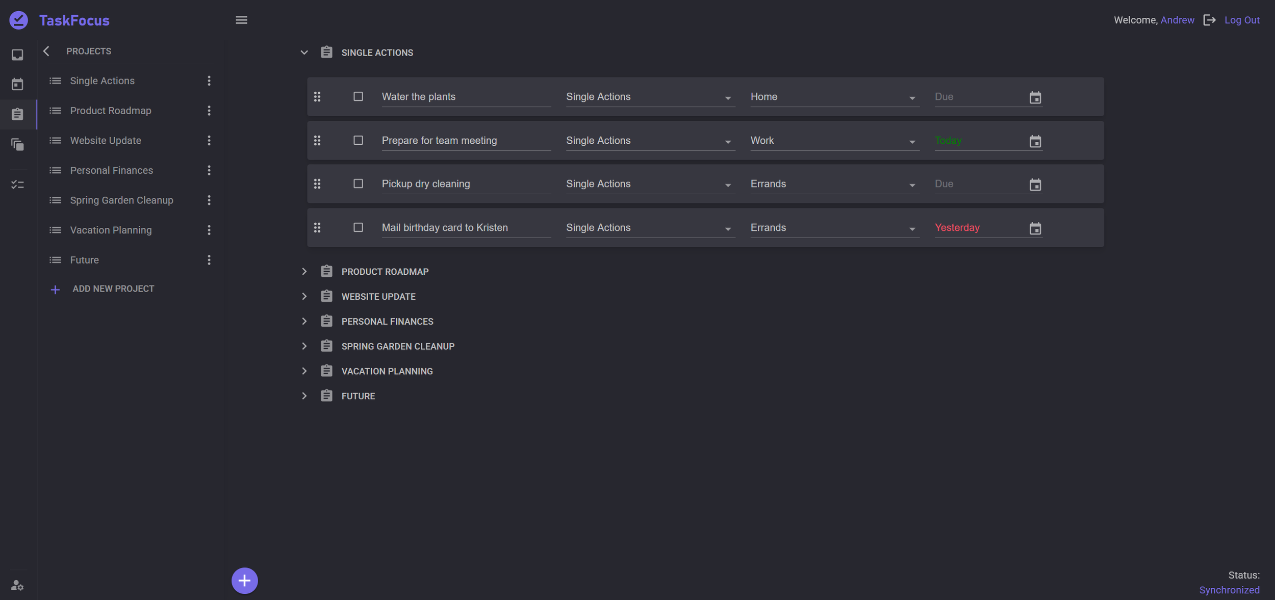The image size is (1275, 600).
Task: Open user settings icon at bottom left
Action: coord(17,585)
